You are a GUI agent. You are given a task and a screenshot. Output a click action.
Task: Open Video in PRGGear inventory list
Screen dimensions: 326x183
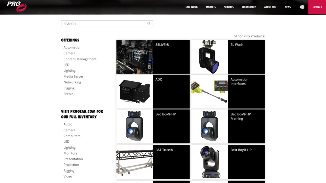pyautogui.click(x=68, y=176)
